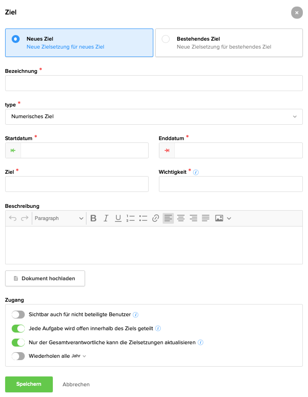The image size is (308, 397).
Task: Click the insert link icon
Action: [x=156, y=218]
